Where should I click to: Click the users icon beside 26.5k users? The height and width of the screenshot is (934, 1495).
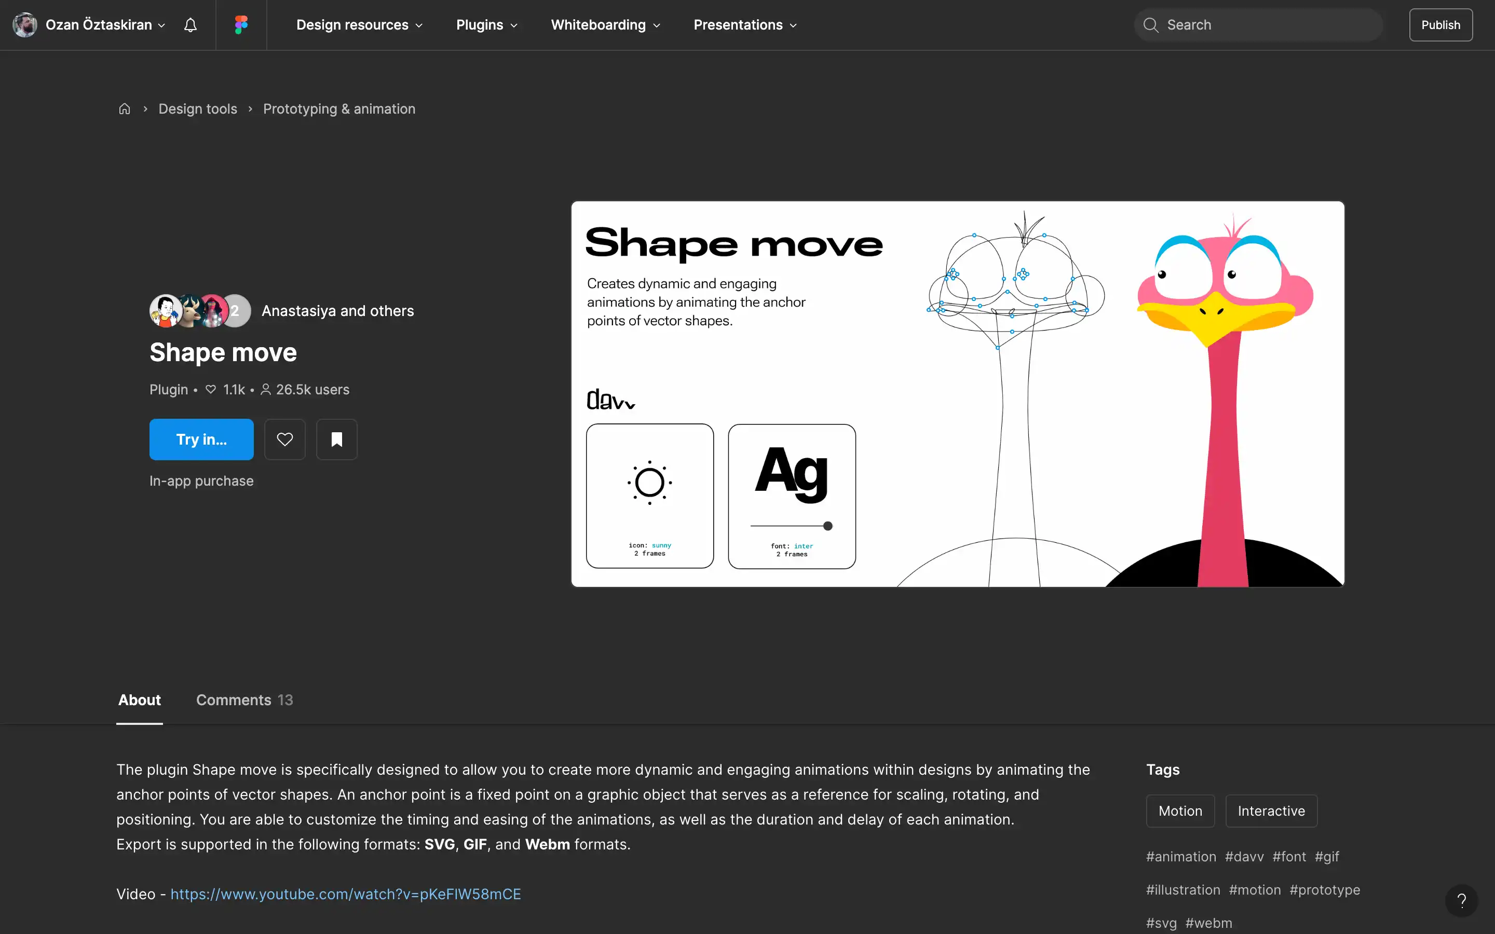(266, 389)
